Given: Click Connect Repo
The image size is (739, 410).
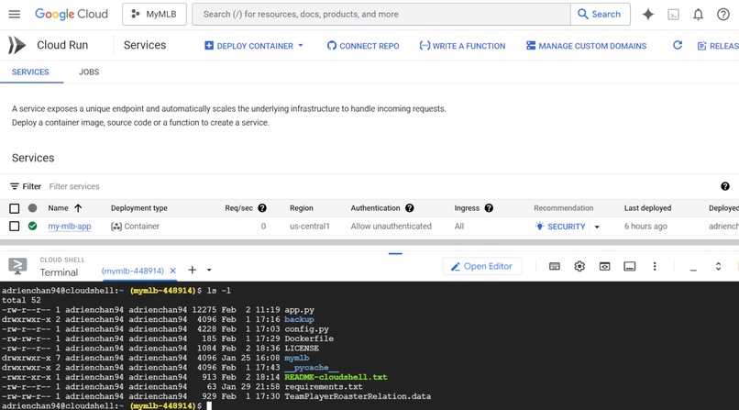Looking at the screenshot, I should coord(363,46).
